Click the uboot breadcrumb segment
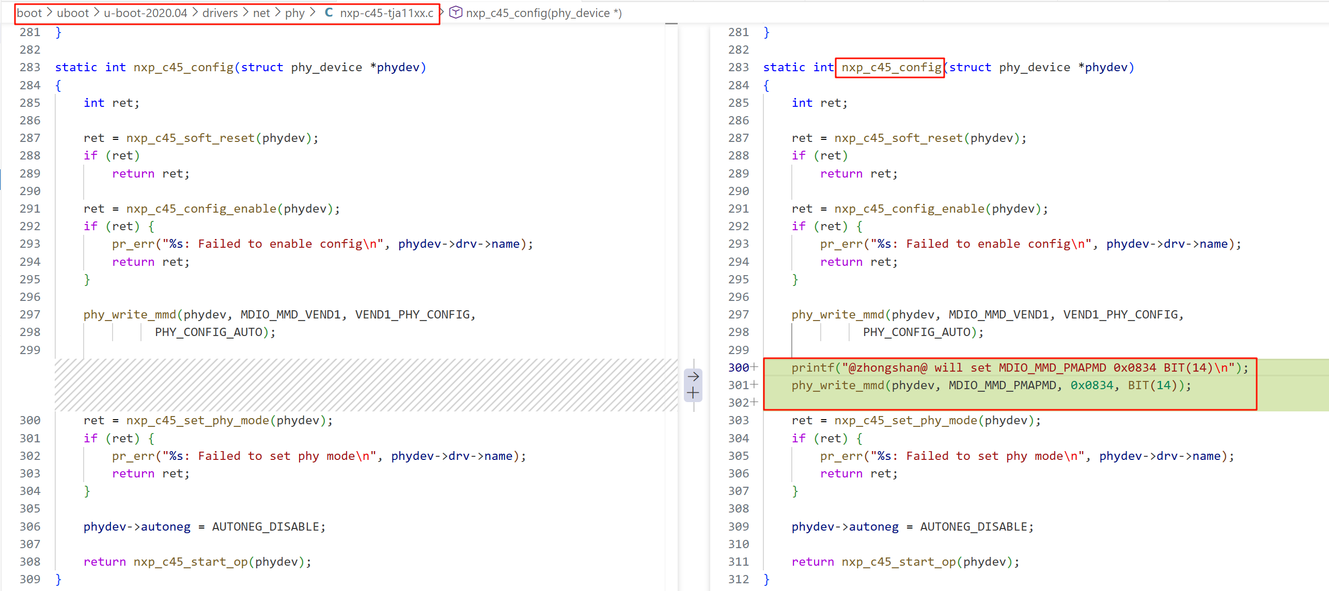1329x591 pixels. click(x=73, y=13)
